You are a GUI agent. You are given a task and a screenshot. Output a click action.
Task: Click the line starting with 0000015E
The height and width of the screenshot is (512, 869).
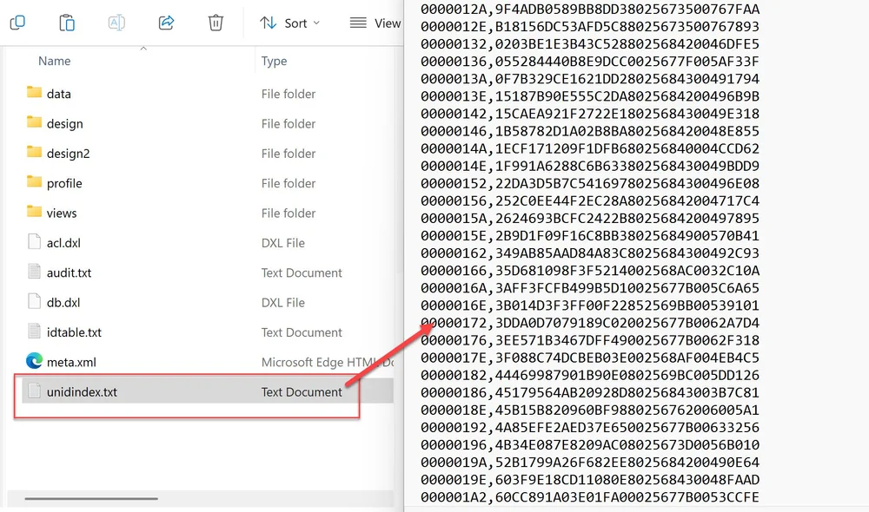coord(590,236)
